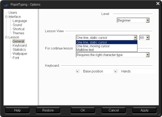Select the Interface tree item label

15,17
